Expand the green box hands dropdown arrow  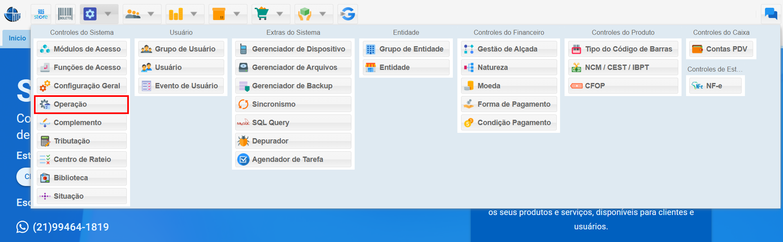[323, 14]
